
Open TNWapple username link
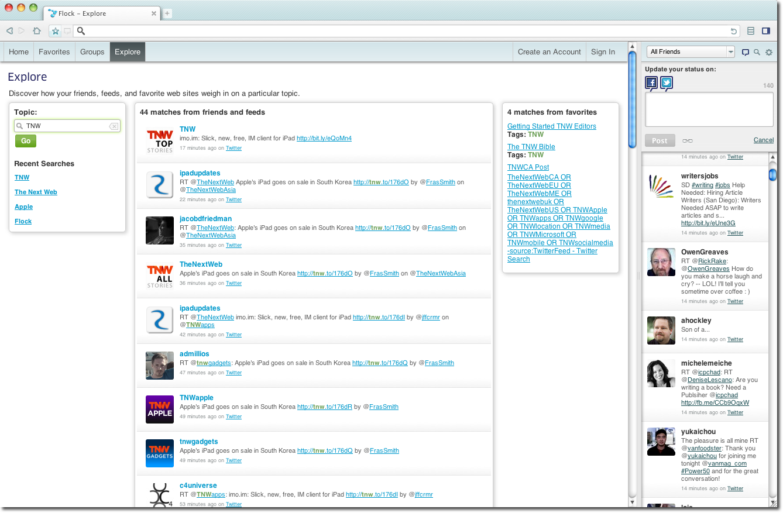(x=197, y=398)
